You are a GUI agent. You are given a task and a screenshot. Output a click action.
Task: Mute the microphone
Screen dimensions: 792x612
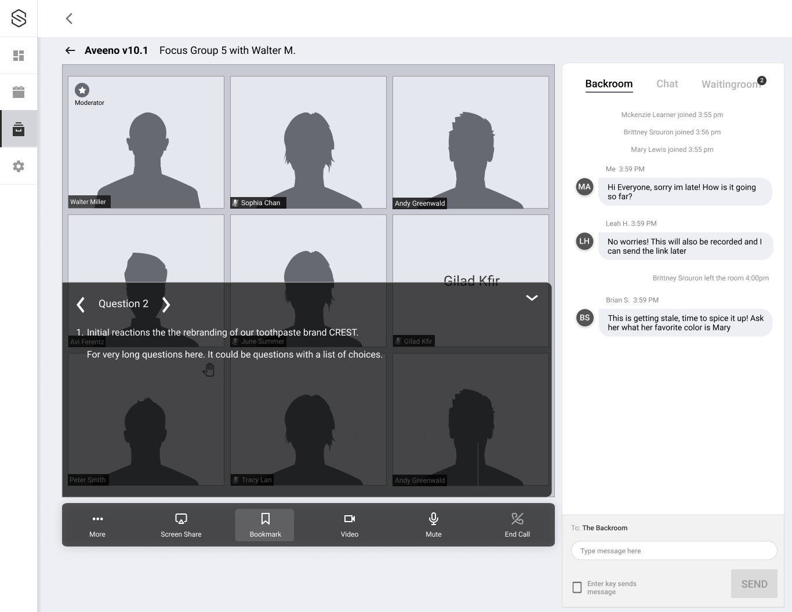(434, 525)
